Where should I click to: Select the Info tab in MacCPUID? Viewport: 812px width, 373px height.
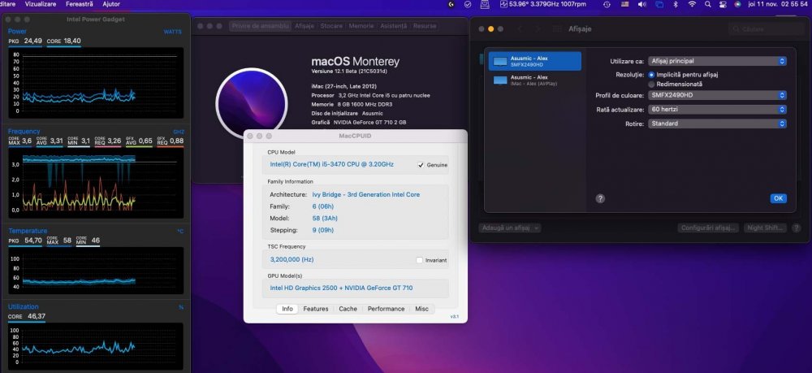tap(287, 309)
